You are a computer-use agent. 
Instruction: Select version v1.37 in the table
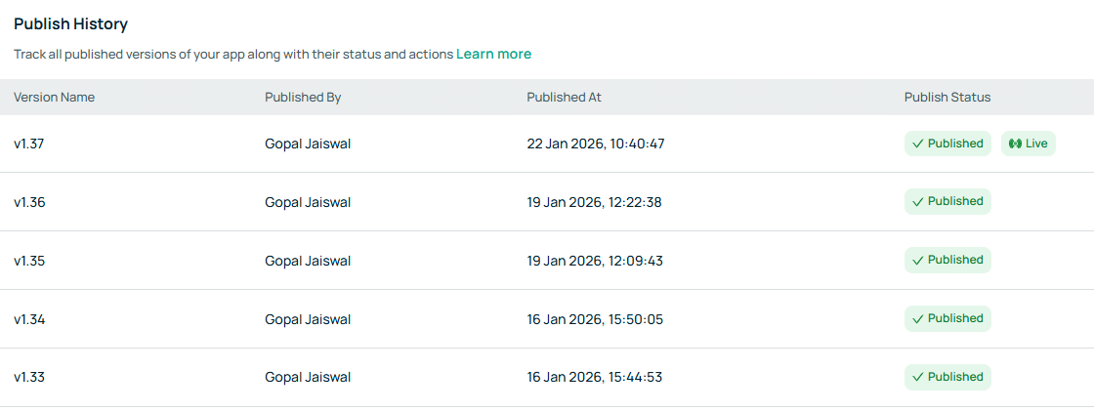tap(29, 144)
